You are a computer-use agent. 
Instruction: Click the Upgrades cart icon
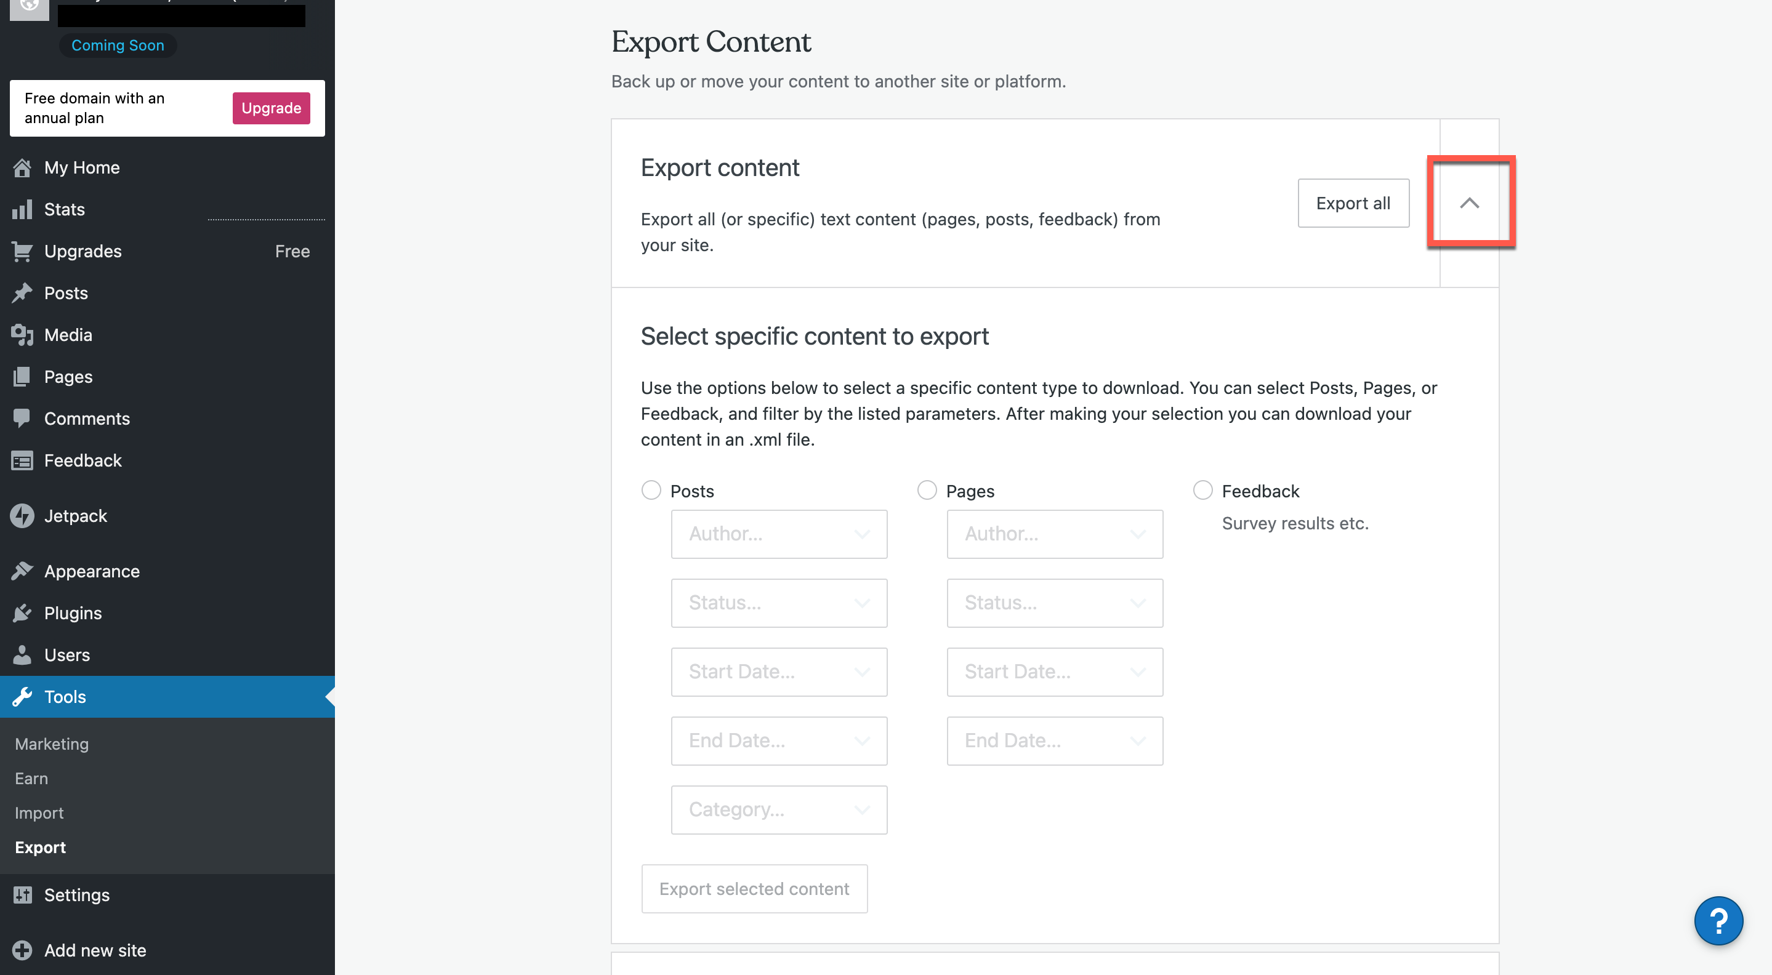pos(22,252)
